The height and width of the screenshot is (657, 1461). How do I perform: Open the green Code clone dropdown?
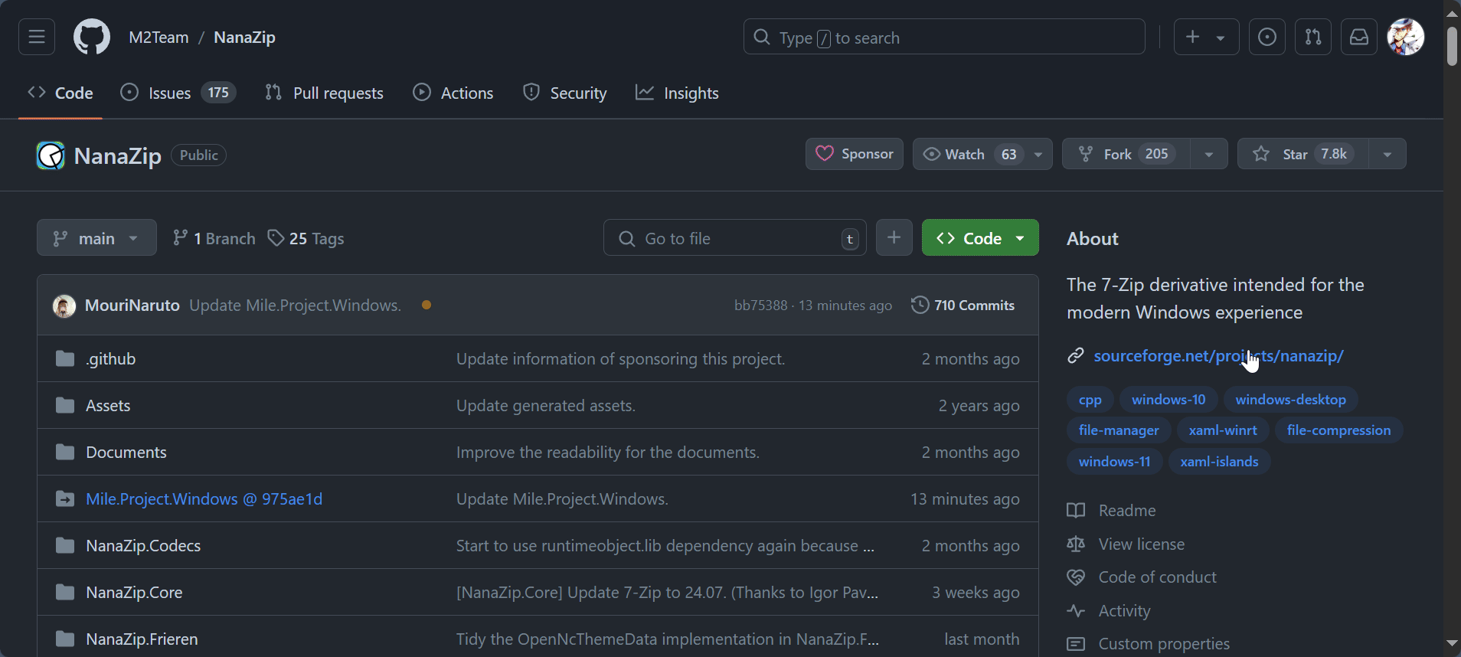[980, 238]
